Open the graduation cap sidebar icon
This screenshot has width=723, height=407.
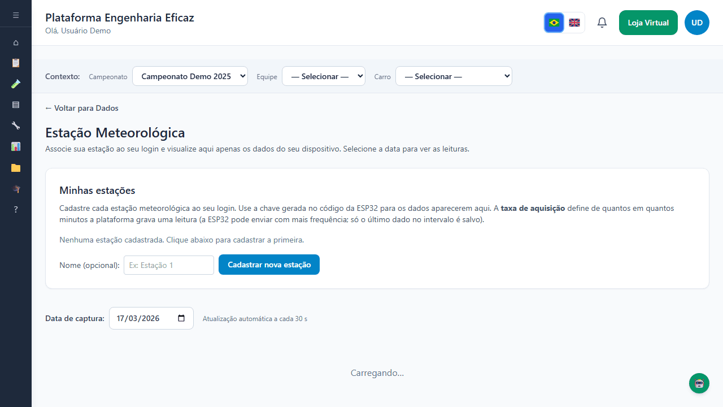pyautogui.click(x=16, y=189)
